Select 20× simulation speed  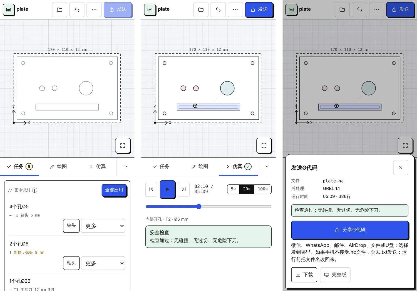247,189
